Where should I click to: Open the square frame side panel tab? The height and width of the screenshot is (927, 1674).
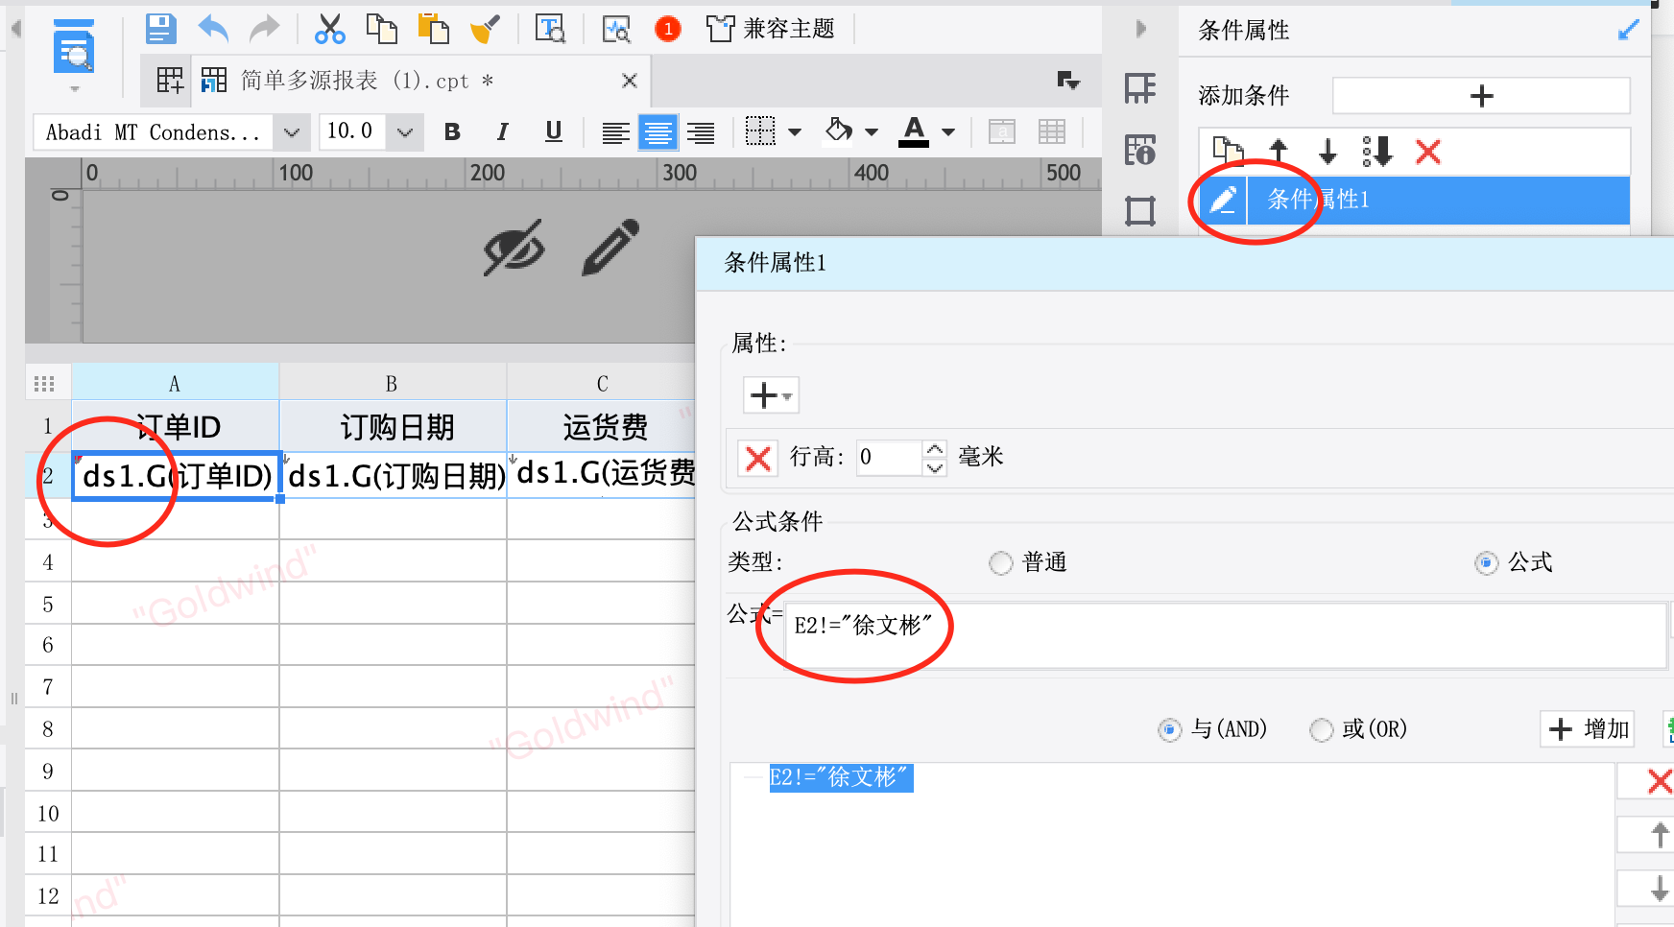(1140, 210)
